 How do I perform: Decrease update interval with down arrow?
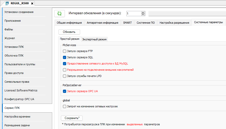pos(143,15)
